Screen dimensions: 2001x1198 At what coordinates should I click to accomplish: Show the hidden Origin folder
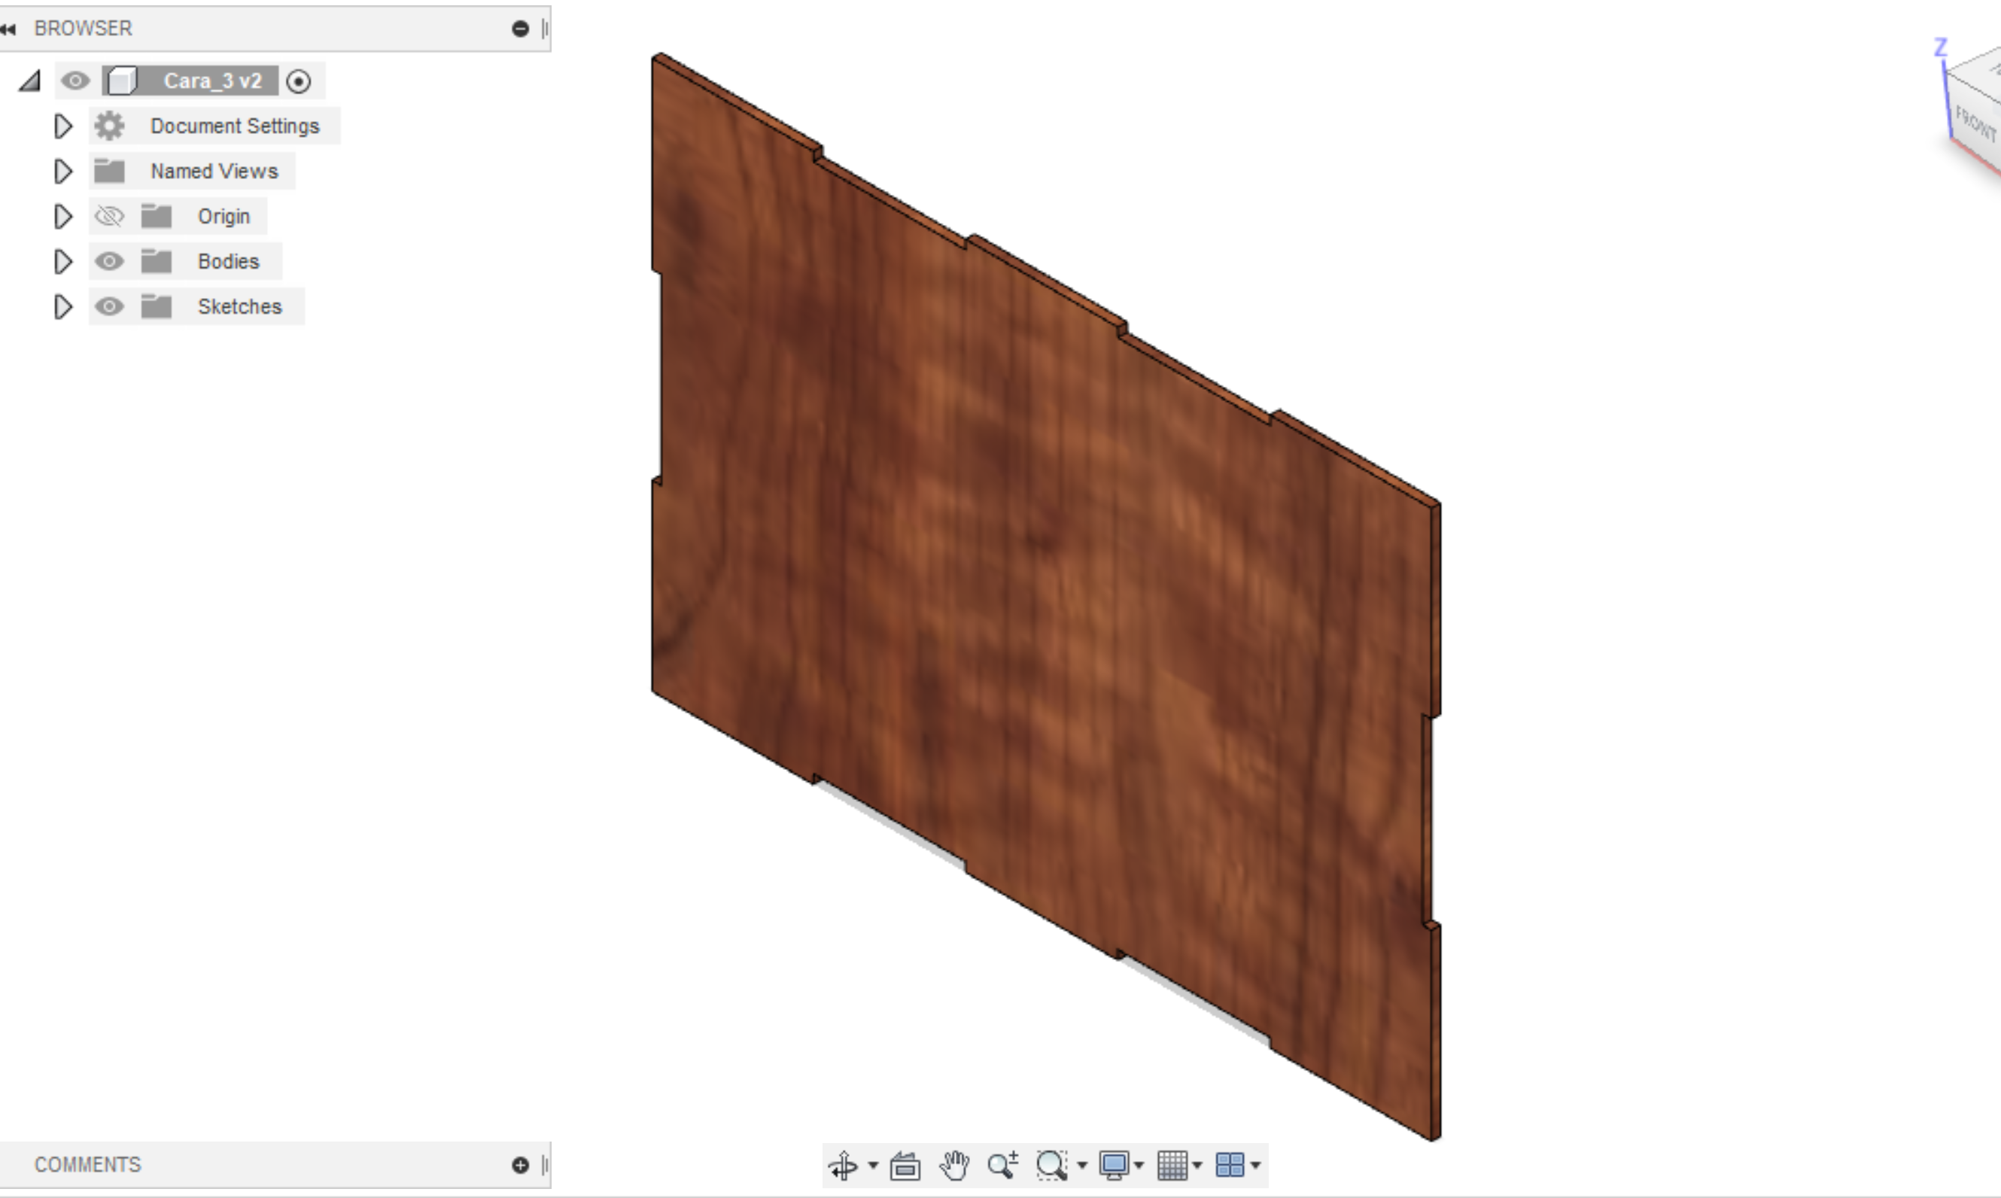click(x=109, y=217)
